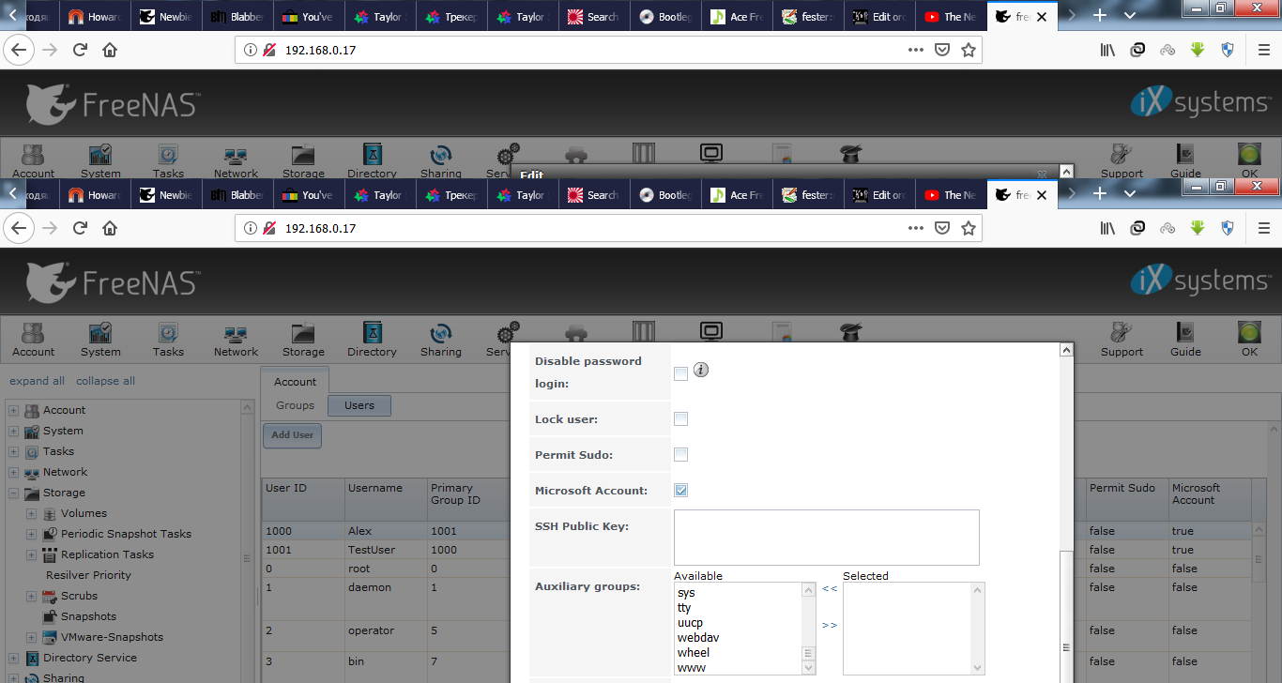Click shield extension icon in lower browser window
The image size is (1282, 683).
coord(1228,228)
